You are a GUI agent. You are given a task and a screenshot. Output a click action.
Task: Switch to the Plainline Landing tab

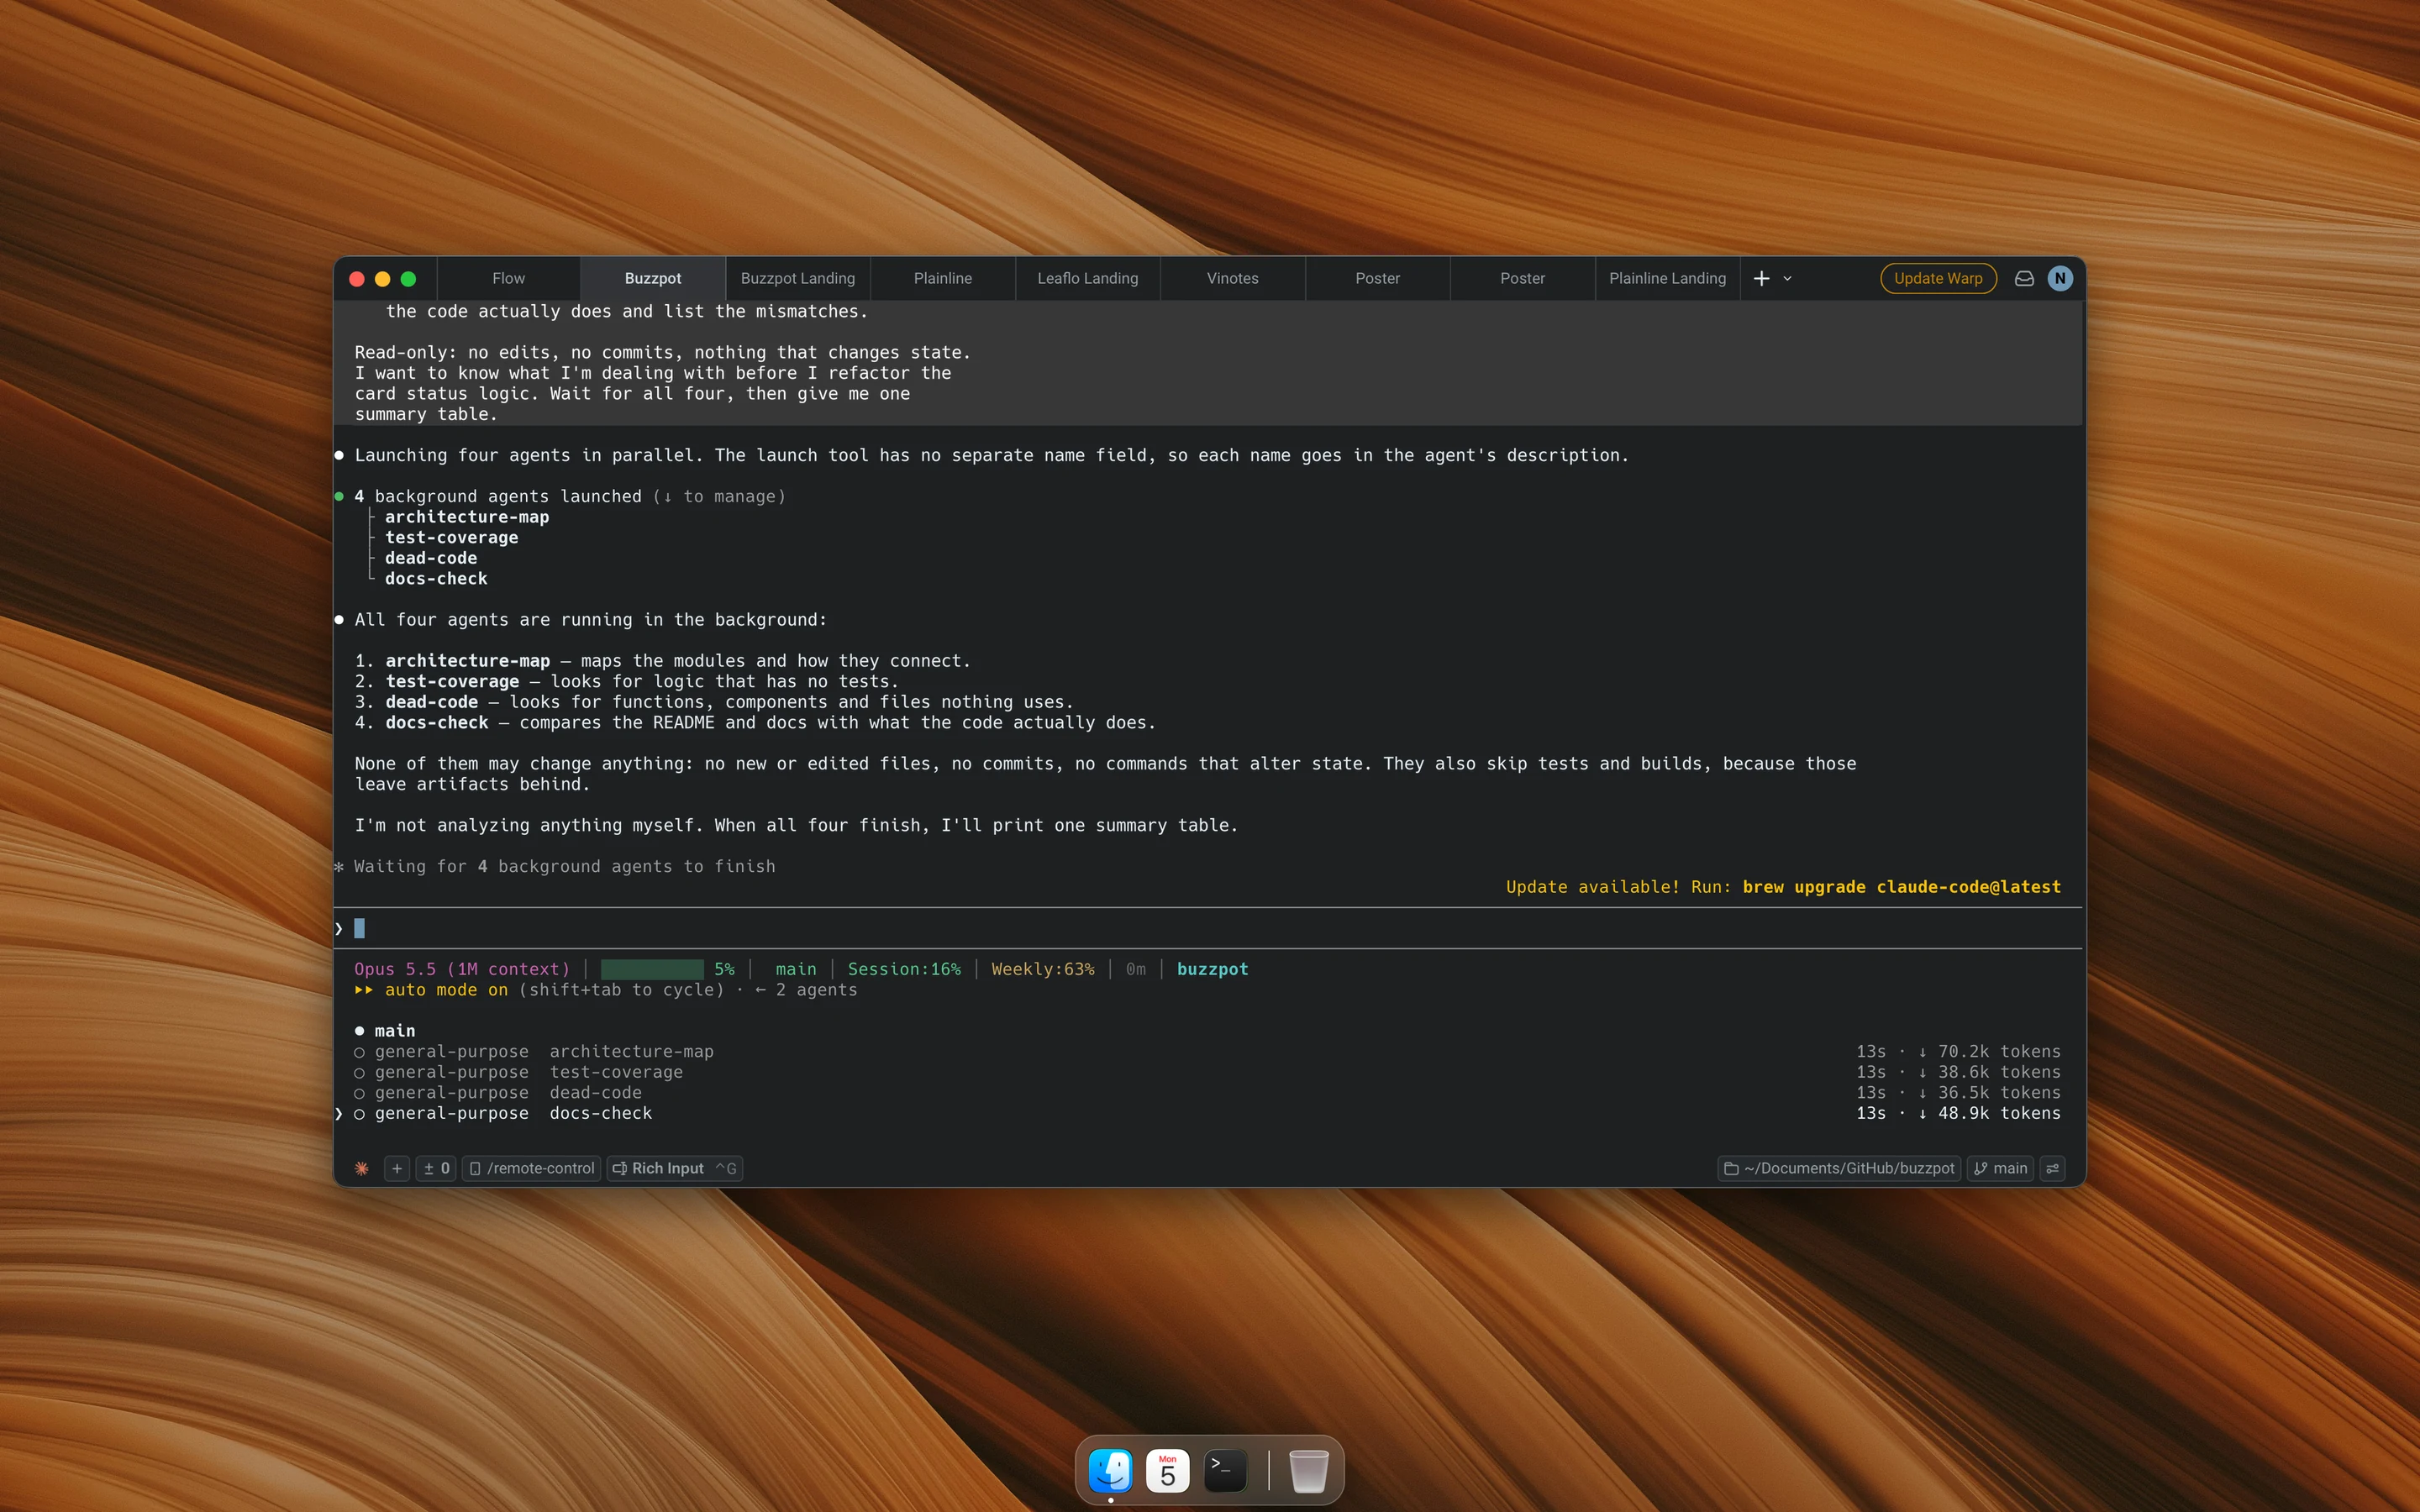1667,278
